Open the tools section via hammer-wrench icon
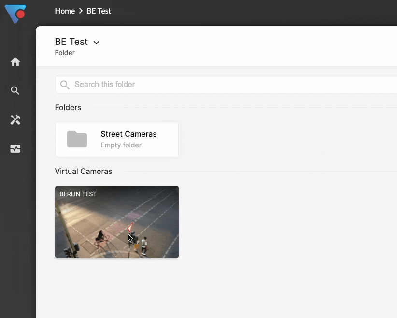This screenshot has width=397, height=318. click(x=15, y=120)
